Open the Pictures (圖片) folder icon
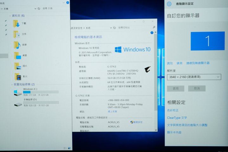 (18, 66)
